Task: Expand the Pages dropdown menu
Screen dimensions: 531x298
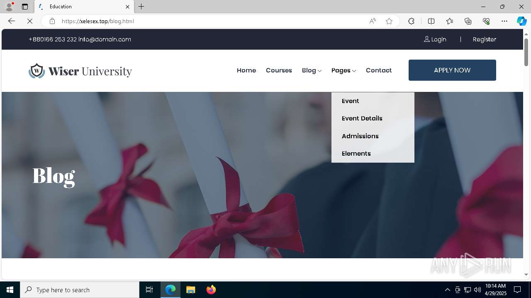Action: (343, 70)
